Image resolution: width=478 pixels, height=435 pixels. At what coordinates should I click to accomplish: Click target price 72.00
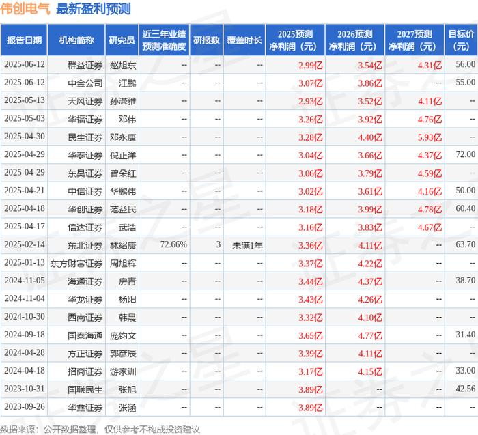click(x=466, y=154)
